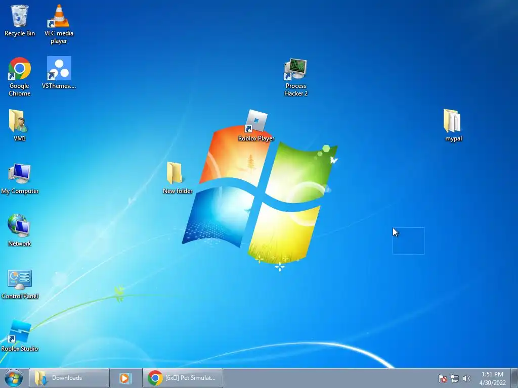Open the network tray icon
This screenshot has width=518, height=388.
click(455, 378)
